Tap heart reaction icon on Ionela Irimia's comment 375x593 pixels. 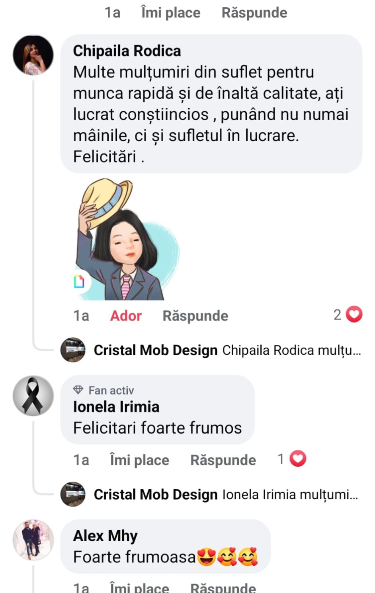click(297, 459)
